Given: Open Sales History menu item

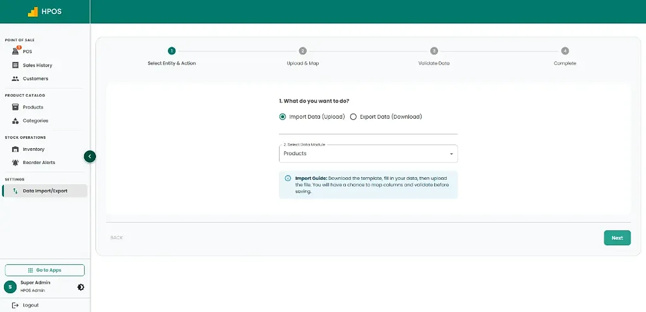Looking at the screenshot, I should (x=44, y=65).
